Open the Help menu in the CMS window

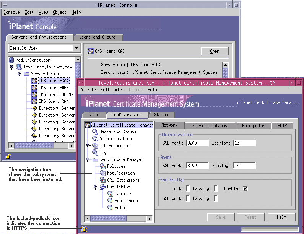(152, 90)
